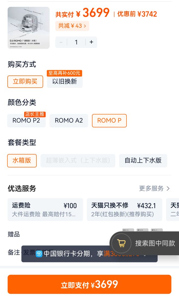The image size is (179, 301).
Task: Tap 立即支付 ¥3699 button
Action: pyautogui.click(x=89, y=284)
